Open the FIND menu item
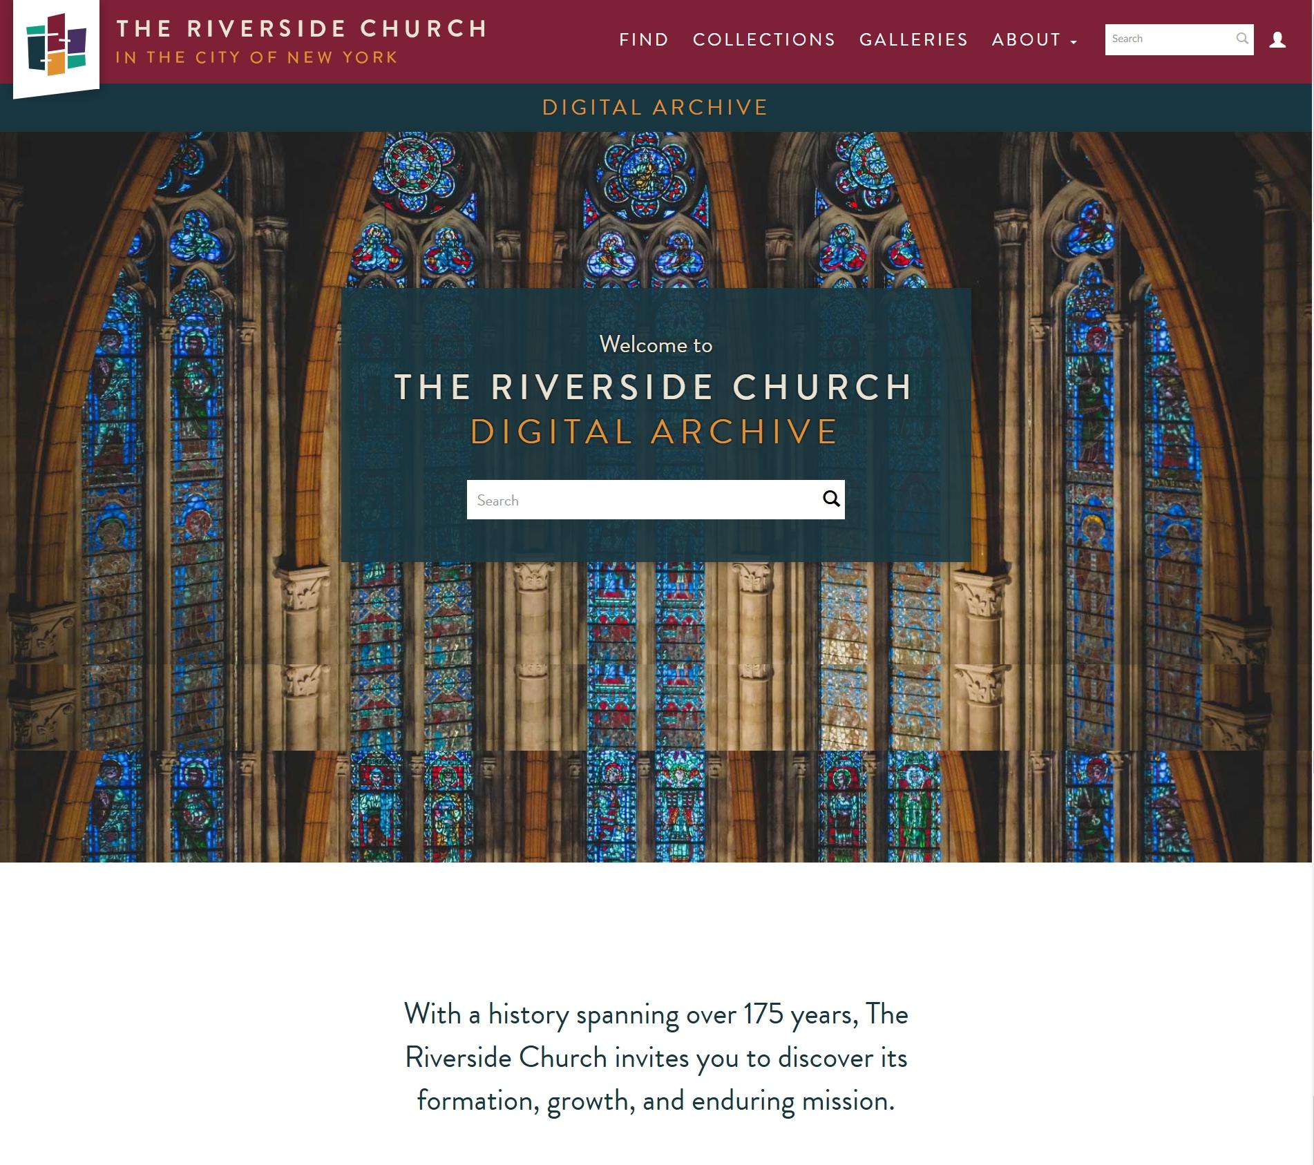The width and height of the screenshot is (1314, 1165). (x=644, y=40)
